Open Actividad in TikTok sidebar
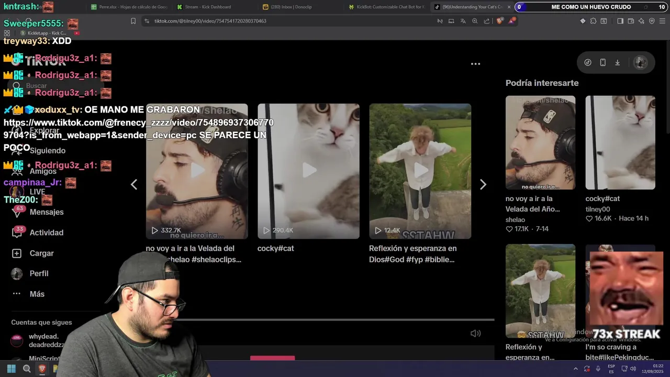Viewport: 670px width, 377px height. coord(47,232)
